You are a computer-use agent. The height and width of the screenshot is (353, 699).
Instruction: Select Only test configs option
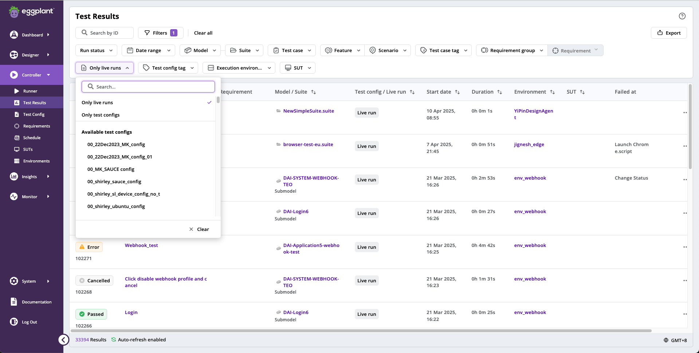coord(146,115)
